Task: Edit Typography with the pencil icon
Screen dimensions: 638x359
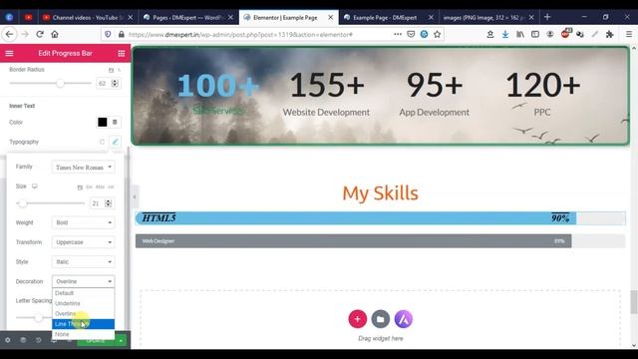Action: coord(116,142)
